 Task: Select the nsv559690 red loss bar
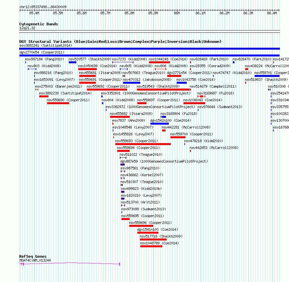pos(58,103)
